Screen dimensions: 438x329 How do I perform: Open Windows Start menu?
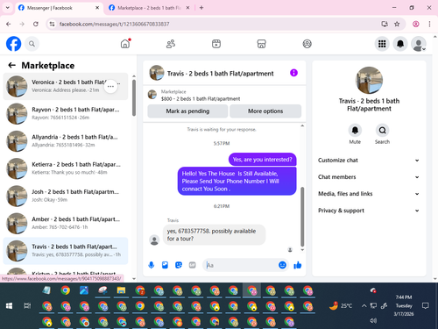9,306
